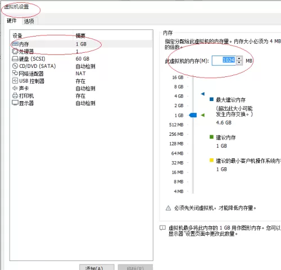Select the 内存 row label

(24, 44)
